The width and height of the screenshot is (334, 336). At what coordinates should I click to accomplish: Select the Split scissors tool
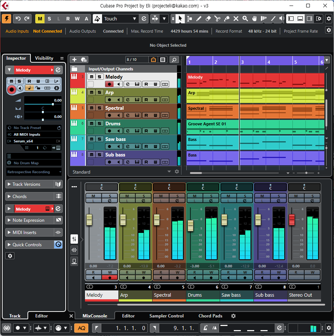(x=217, y=19)
